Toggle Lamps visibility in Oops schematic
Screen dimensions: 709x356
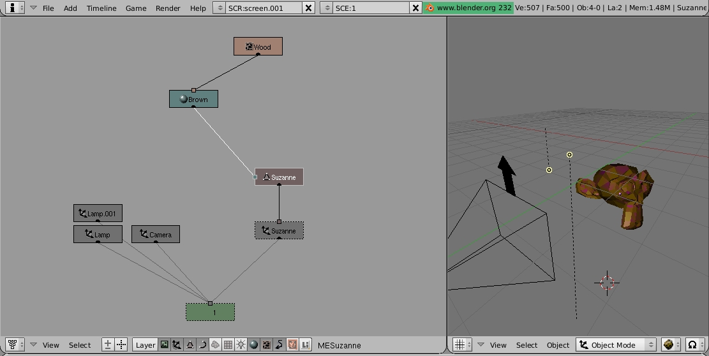241,345
